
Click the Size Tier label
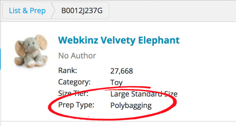pyautogui.click(x=73, y=94)
